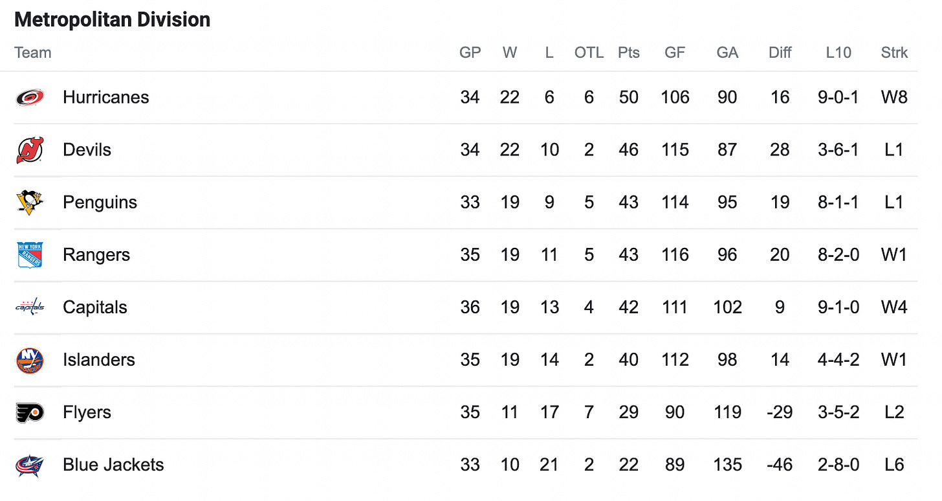Click the Pts column header
Screen dimensions: 942x501
click(628, 52)
